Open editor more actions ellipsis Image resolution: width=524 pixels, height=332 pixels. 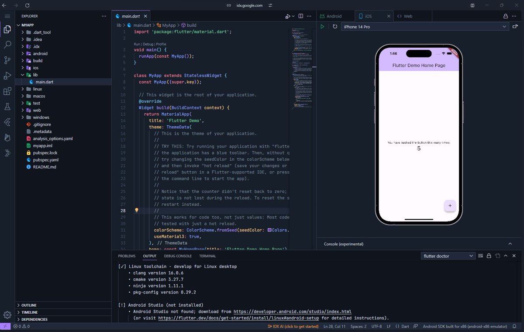click(310, 16)
